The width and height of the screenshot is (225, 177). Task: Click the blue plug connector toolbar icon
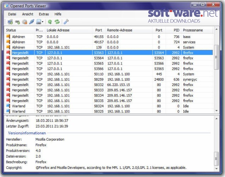point(31,22)
